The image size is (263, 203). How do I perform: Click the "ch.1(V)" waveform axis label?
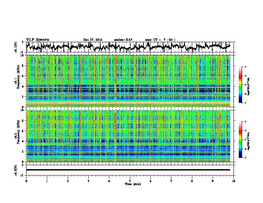pos(16,47)
